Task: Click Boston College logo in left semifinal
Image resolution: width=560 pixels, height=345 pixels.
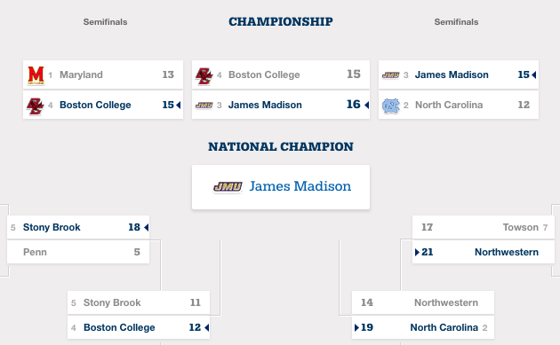Action: pyautogui.click(x=35, y=106)
